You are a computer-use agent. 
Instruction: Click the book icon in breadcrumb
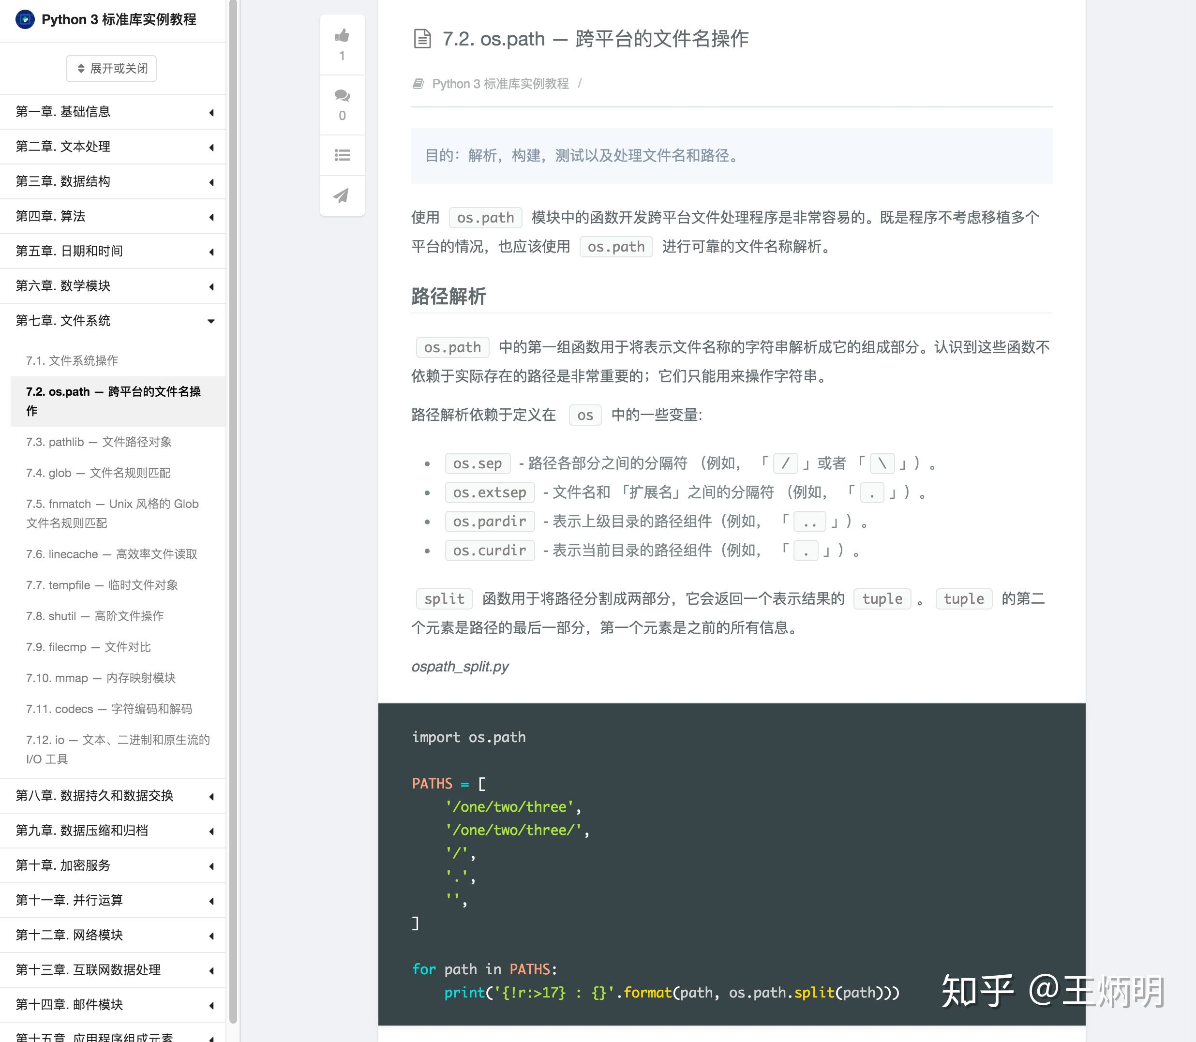pos(418,84)
